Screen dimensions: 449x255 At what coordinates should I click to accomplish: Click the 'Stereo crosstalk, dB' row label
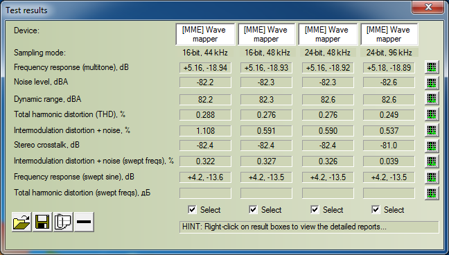pyautogui.click(x=46, y=145)
